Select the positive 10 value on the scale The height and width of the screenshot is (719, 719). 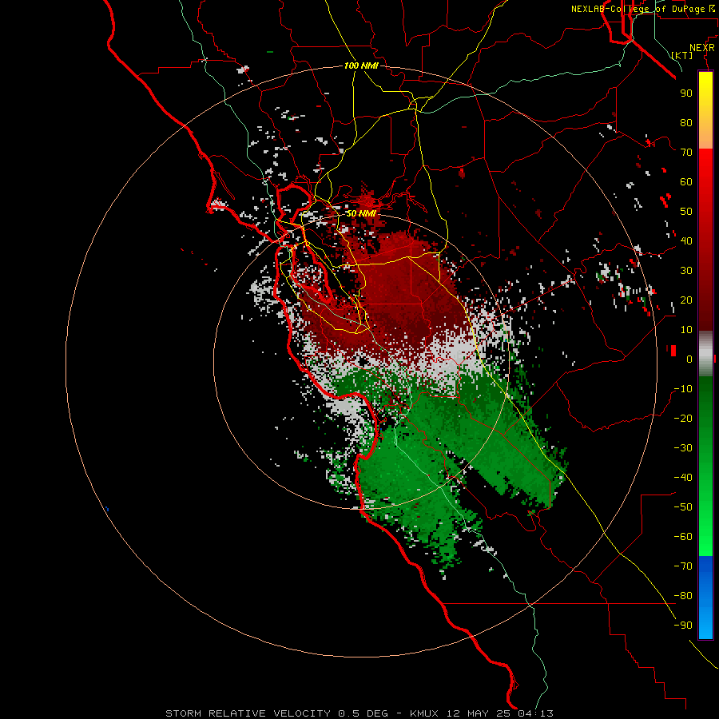point(686,330)
